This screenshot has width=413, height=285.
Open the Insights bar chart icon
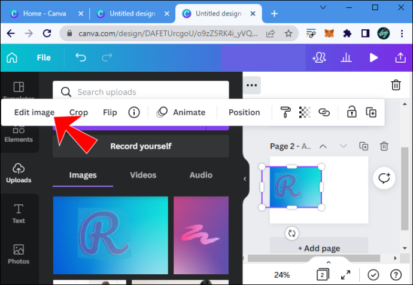pyautogui.click(x=346, y=57)
